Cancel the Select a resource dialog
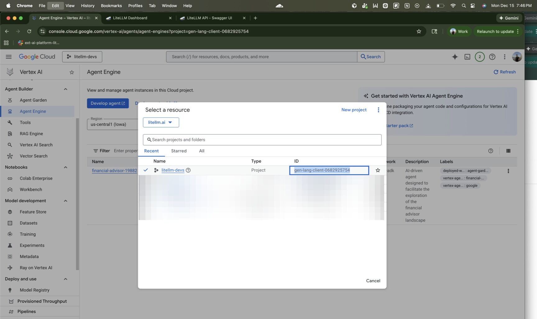Image resolution: width=537 pixels, height=319 pixels. 373,281
